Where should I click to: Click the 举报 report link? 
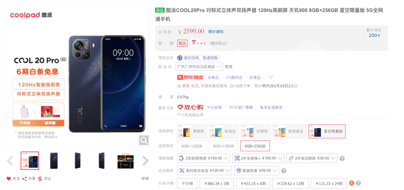click(145, 179)
